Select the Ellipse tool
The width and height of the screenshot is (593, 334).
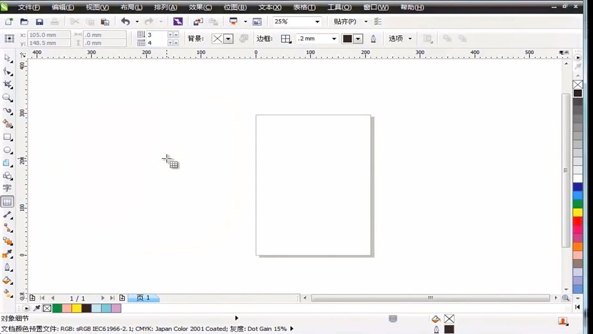pyautogui.click(x=8, y=150)
